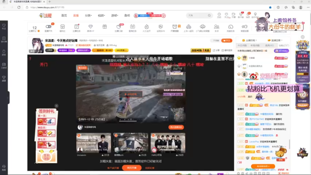311x175 pixels.
Task: Toggle the 直播开关 live switch
Action: coord(48,28)
